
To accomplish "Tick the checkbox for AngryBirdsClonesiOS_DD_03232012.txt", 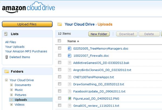I will pos(59,70).
